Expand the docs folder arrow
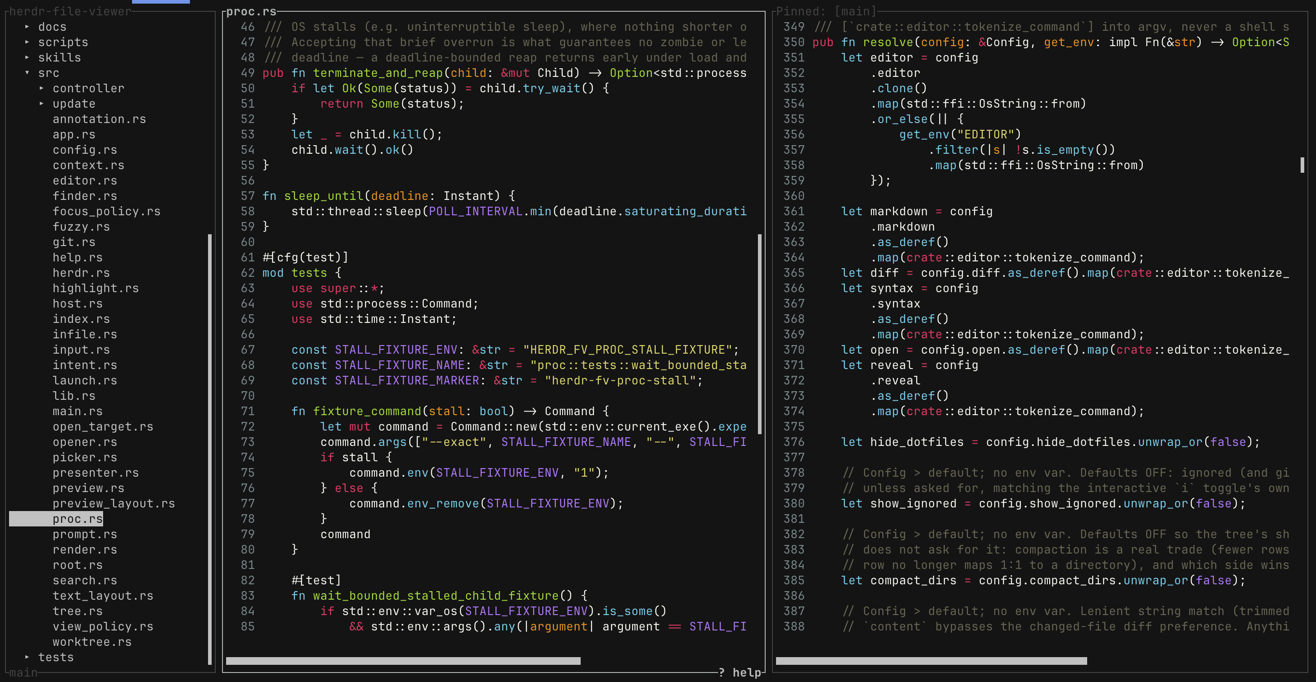Viewport: 1316px width, 682px height. 27,27
